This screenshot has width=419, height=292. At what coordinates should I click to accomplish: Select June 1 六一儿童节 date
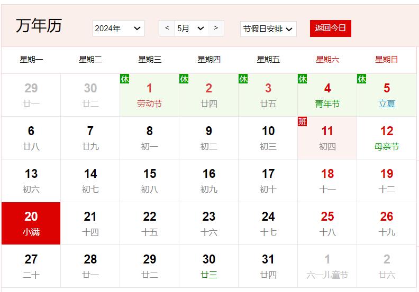click(327, 266)
